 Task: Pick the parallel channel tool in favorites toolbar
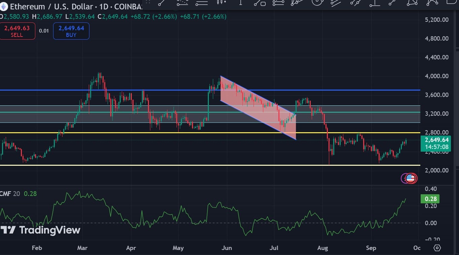(336, 3)
